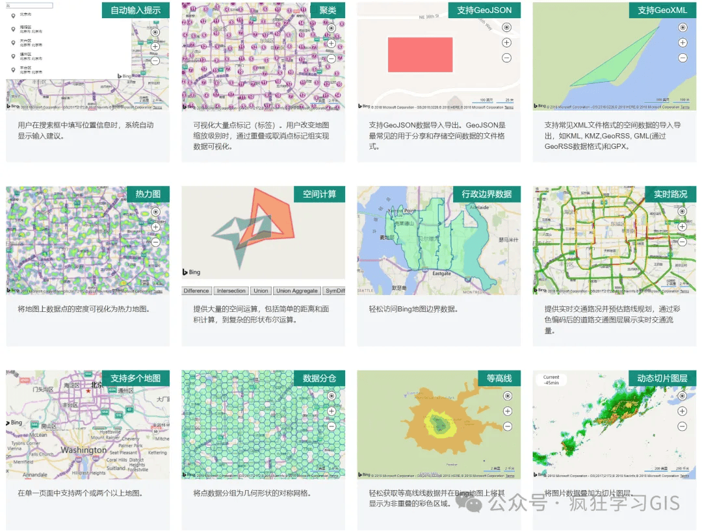Click the Washington label on multi-map
This screenshot has width=702, height=531.
pos(84,450)
